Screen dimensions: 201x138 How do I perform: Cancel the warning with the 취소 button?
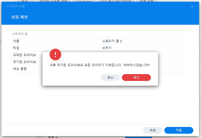[110, 77]
